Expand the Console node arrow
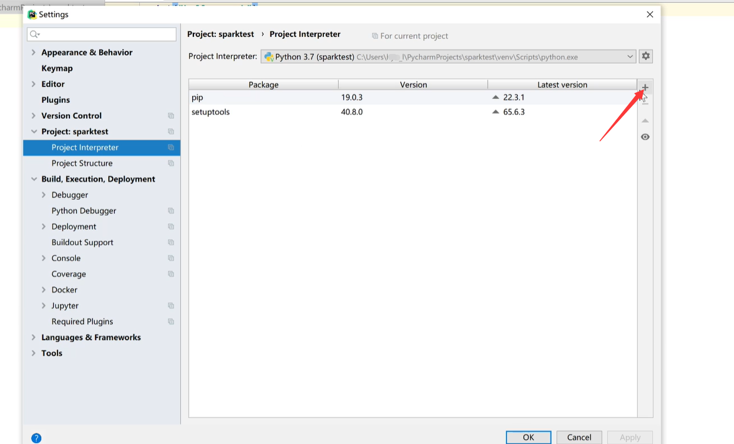The image size is (734, 444). click(43, 258)
